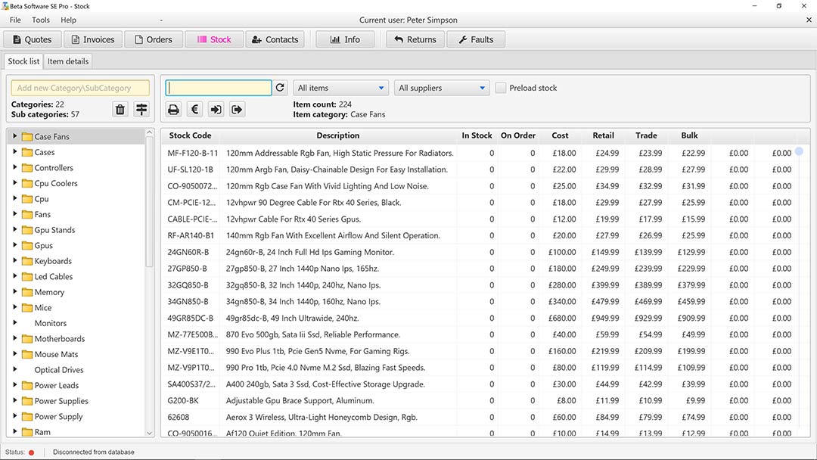Screen dimensions: 817x460
Task: Click the import arrow icon button
Action: pyautogui.click(x=216, y=110)
